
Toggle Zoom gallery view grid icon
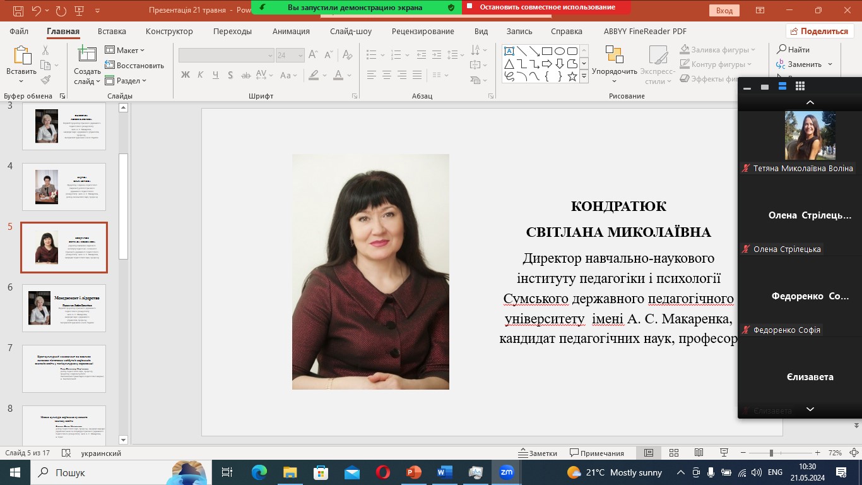coord(800,87)
